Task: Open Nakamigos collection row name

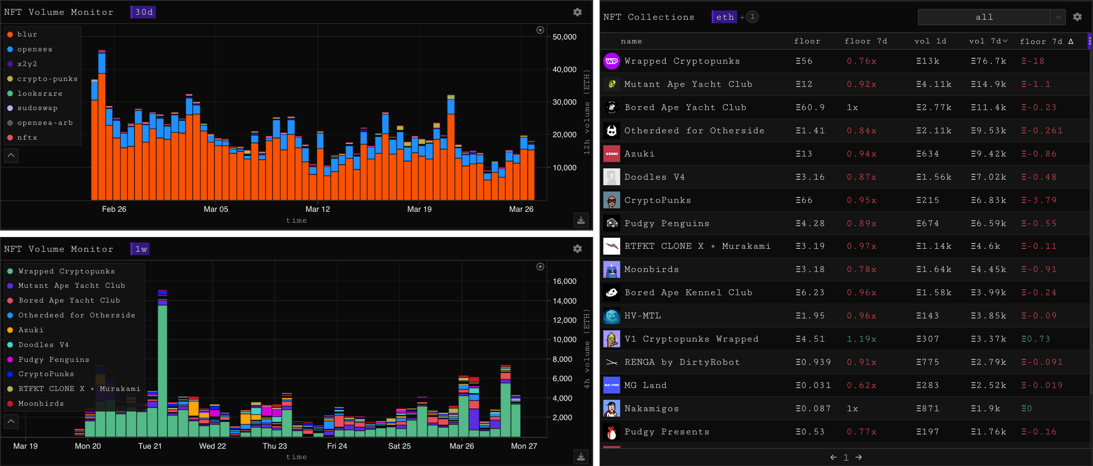Action: [651, 409]
